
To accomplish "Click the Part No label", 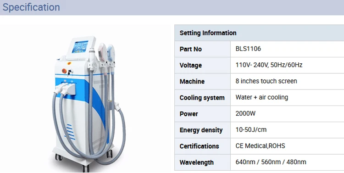I will click(191, 49).
